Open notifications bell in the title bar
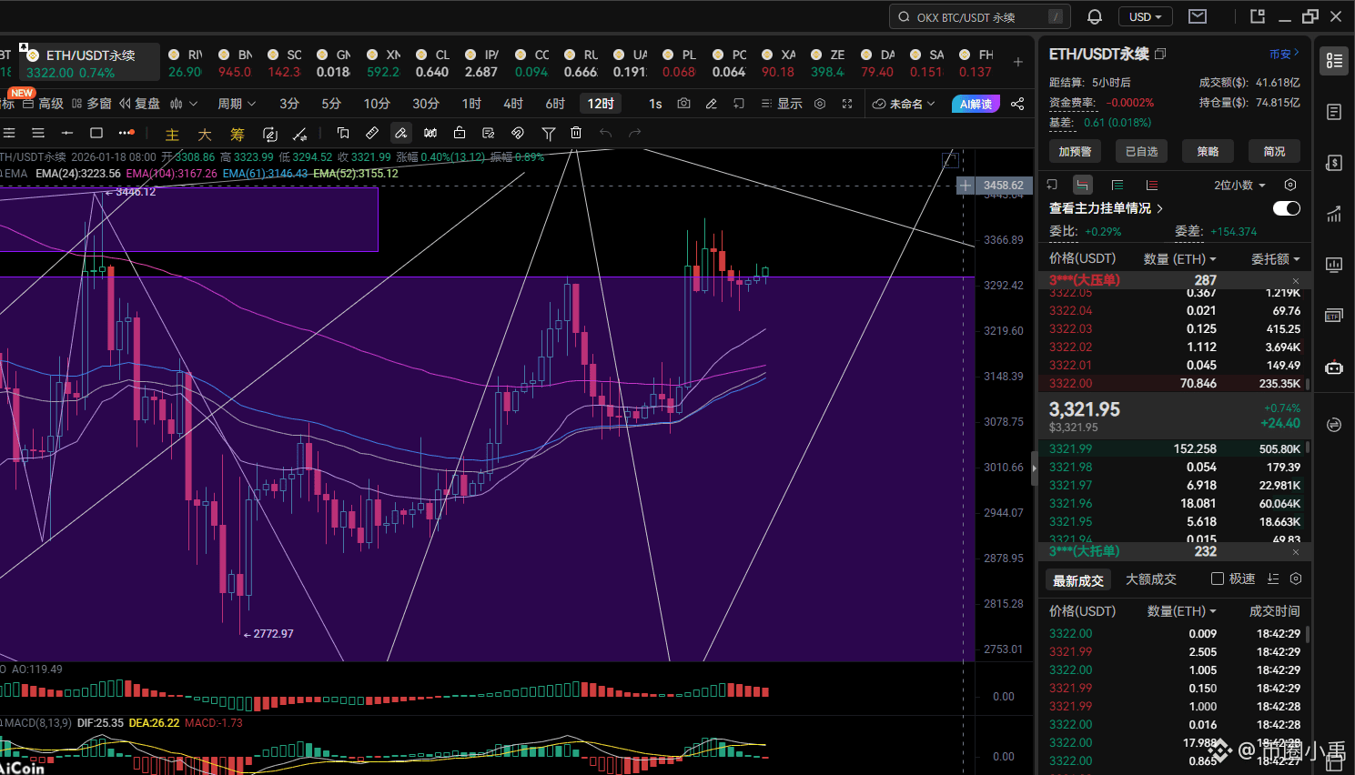The width and height of the screenshot is (1355, 775). [1095, 16]
